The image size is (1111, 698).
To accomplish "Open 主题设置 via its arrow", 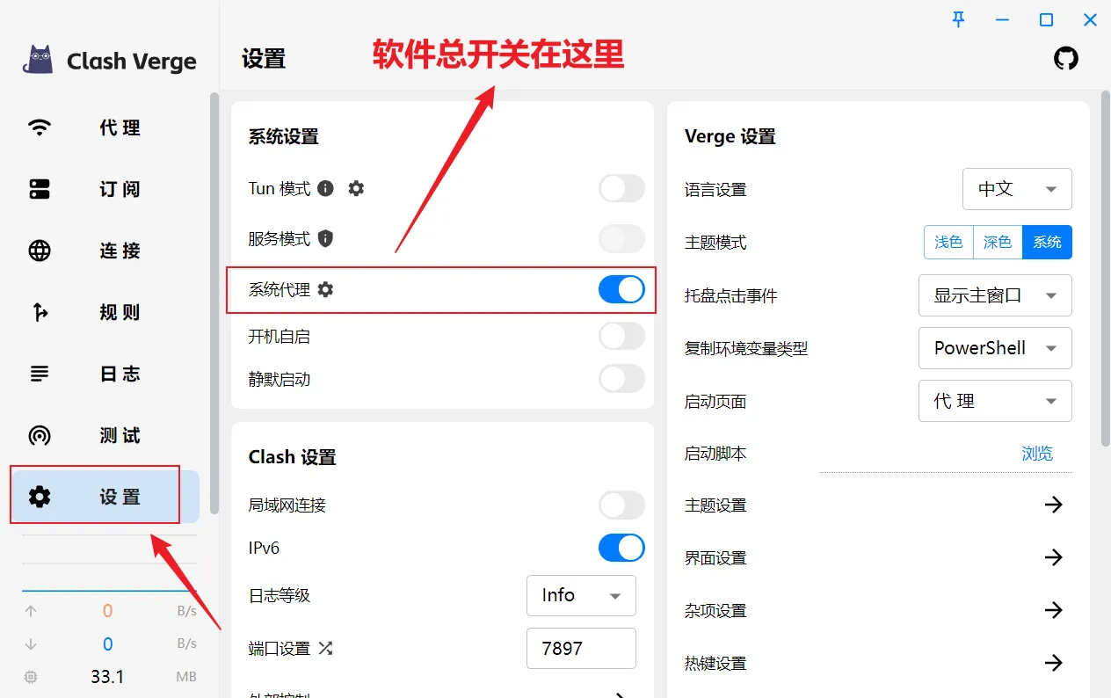I will (x=1053, y=505).
